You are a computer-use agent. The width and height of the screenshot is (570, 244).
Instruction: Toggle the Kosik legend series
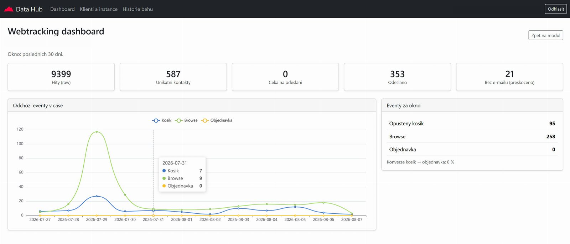162,120
